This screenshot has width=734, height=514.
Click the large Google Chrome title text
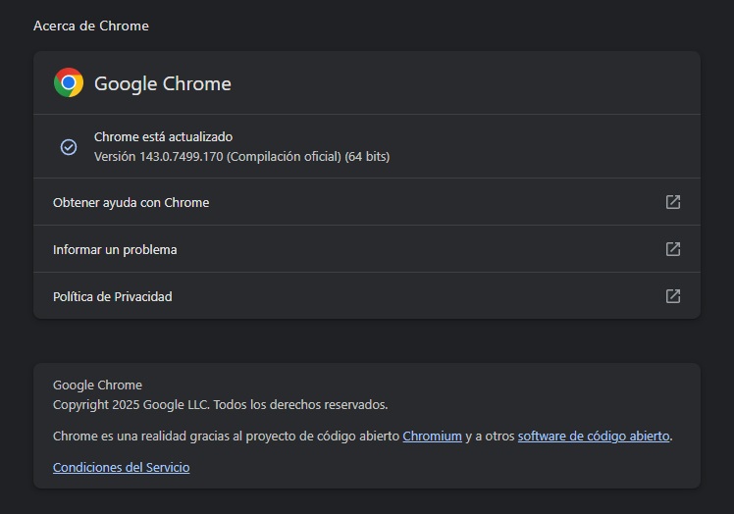163,83
